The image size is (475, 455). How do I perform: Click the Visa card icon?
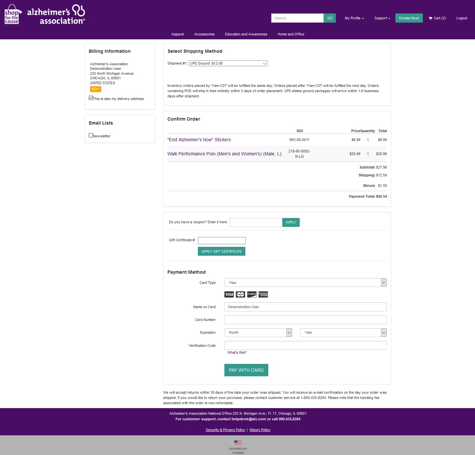point(229,294)
